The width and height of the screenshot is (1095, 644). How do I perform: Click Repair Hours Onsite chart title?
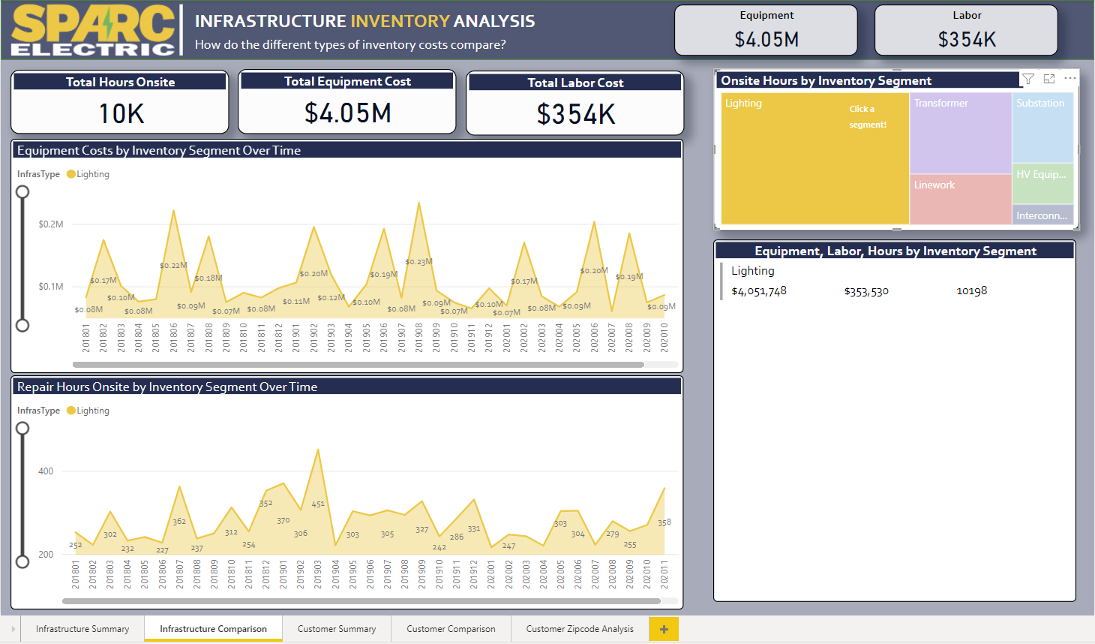point(167,387)
